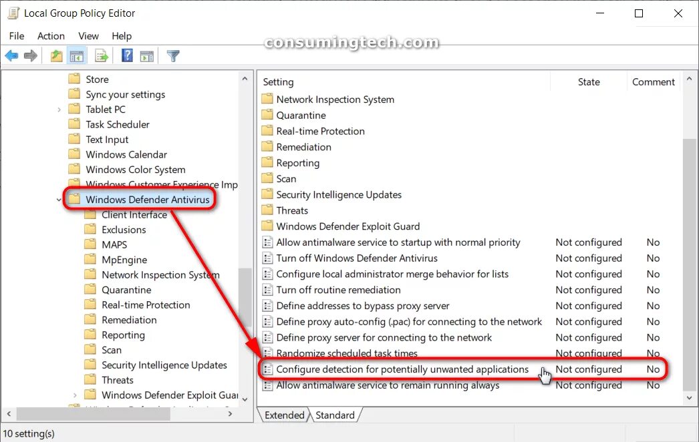Select Remediation in the left tree
Viewport: 699px width, 442px height.
click(129, 320)
